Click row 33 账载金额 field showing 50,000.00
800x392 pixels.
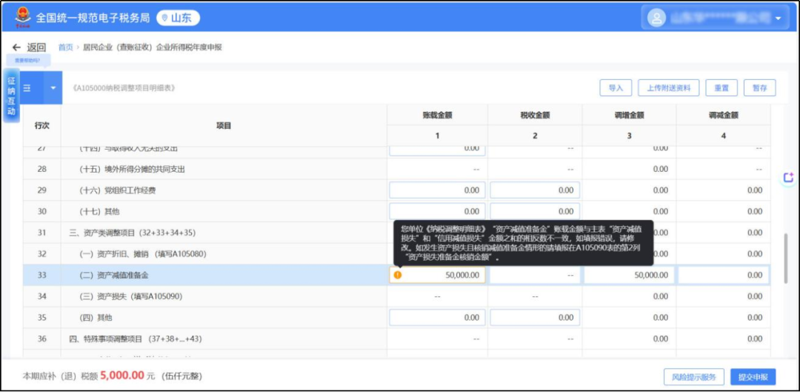443,275
